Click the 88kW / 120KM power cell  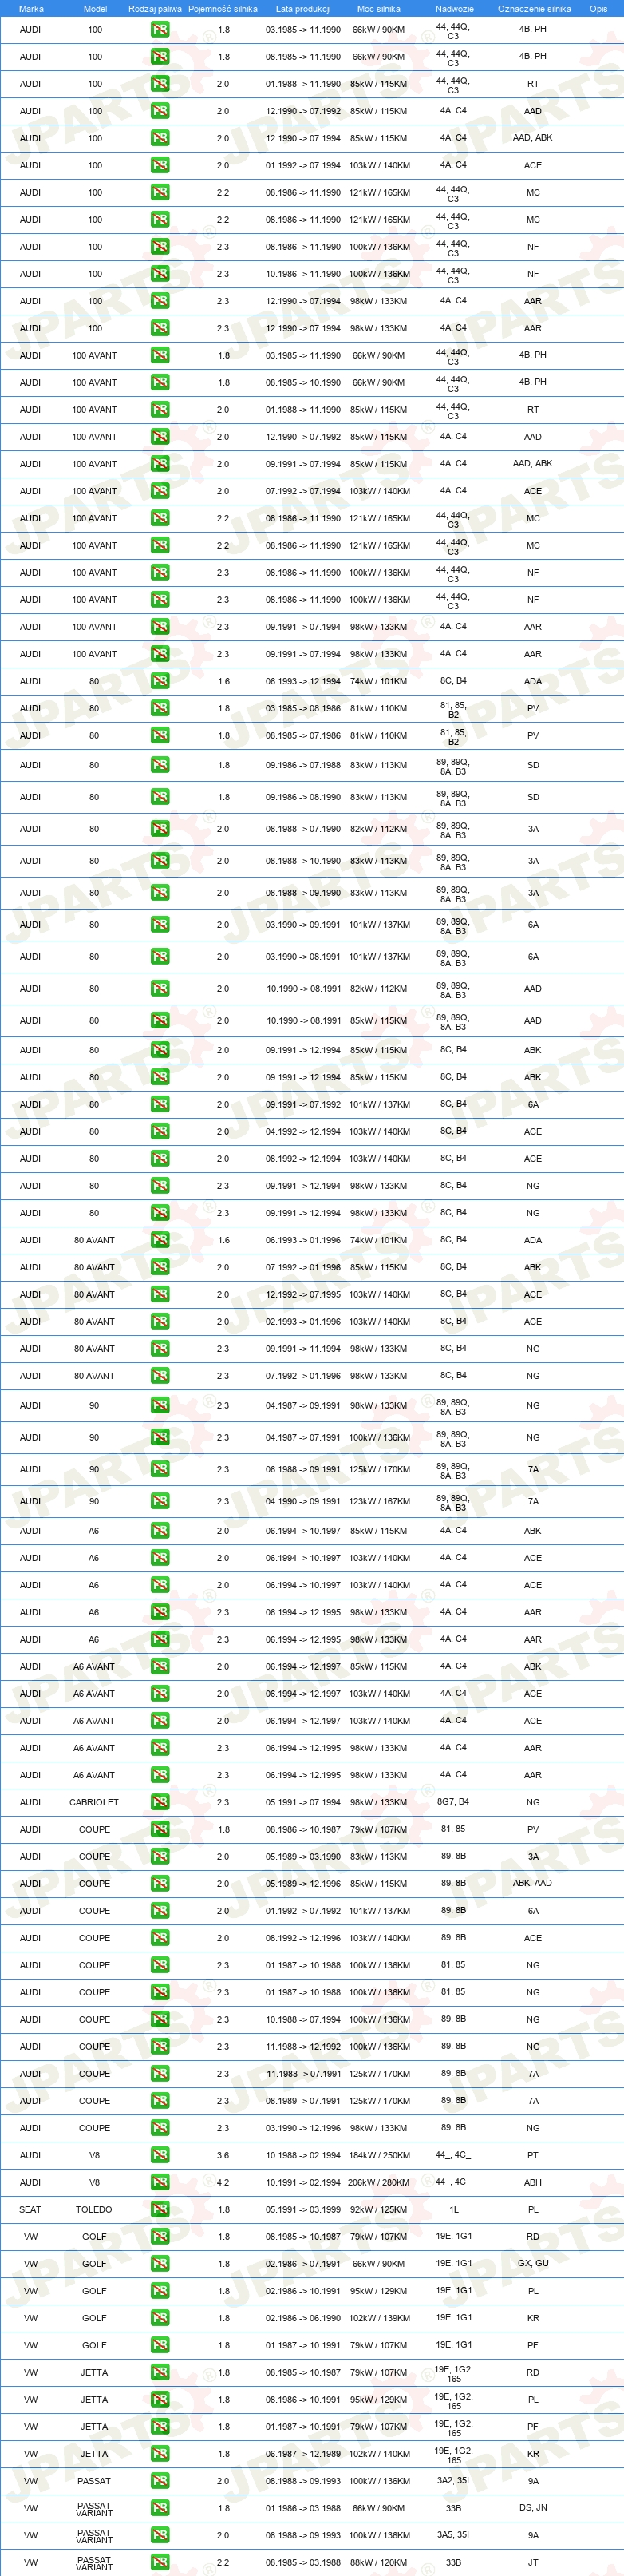tap(379, 2562)
